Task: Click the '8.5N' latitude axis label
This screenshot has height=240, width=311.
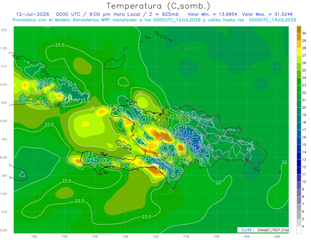Action: [3, 157]
